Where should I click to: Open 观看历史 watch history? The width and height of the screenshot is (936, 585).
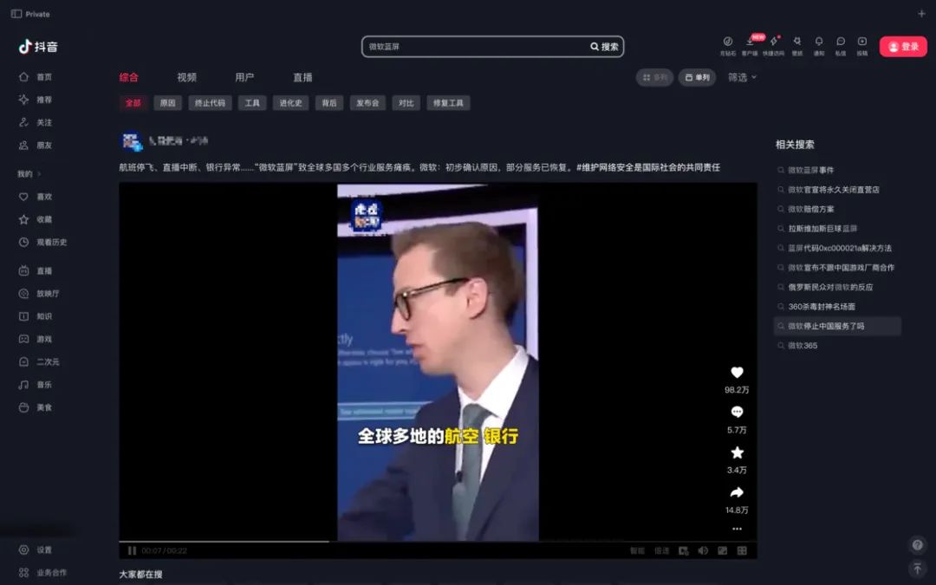click(42, 242)
